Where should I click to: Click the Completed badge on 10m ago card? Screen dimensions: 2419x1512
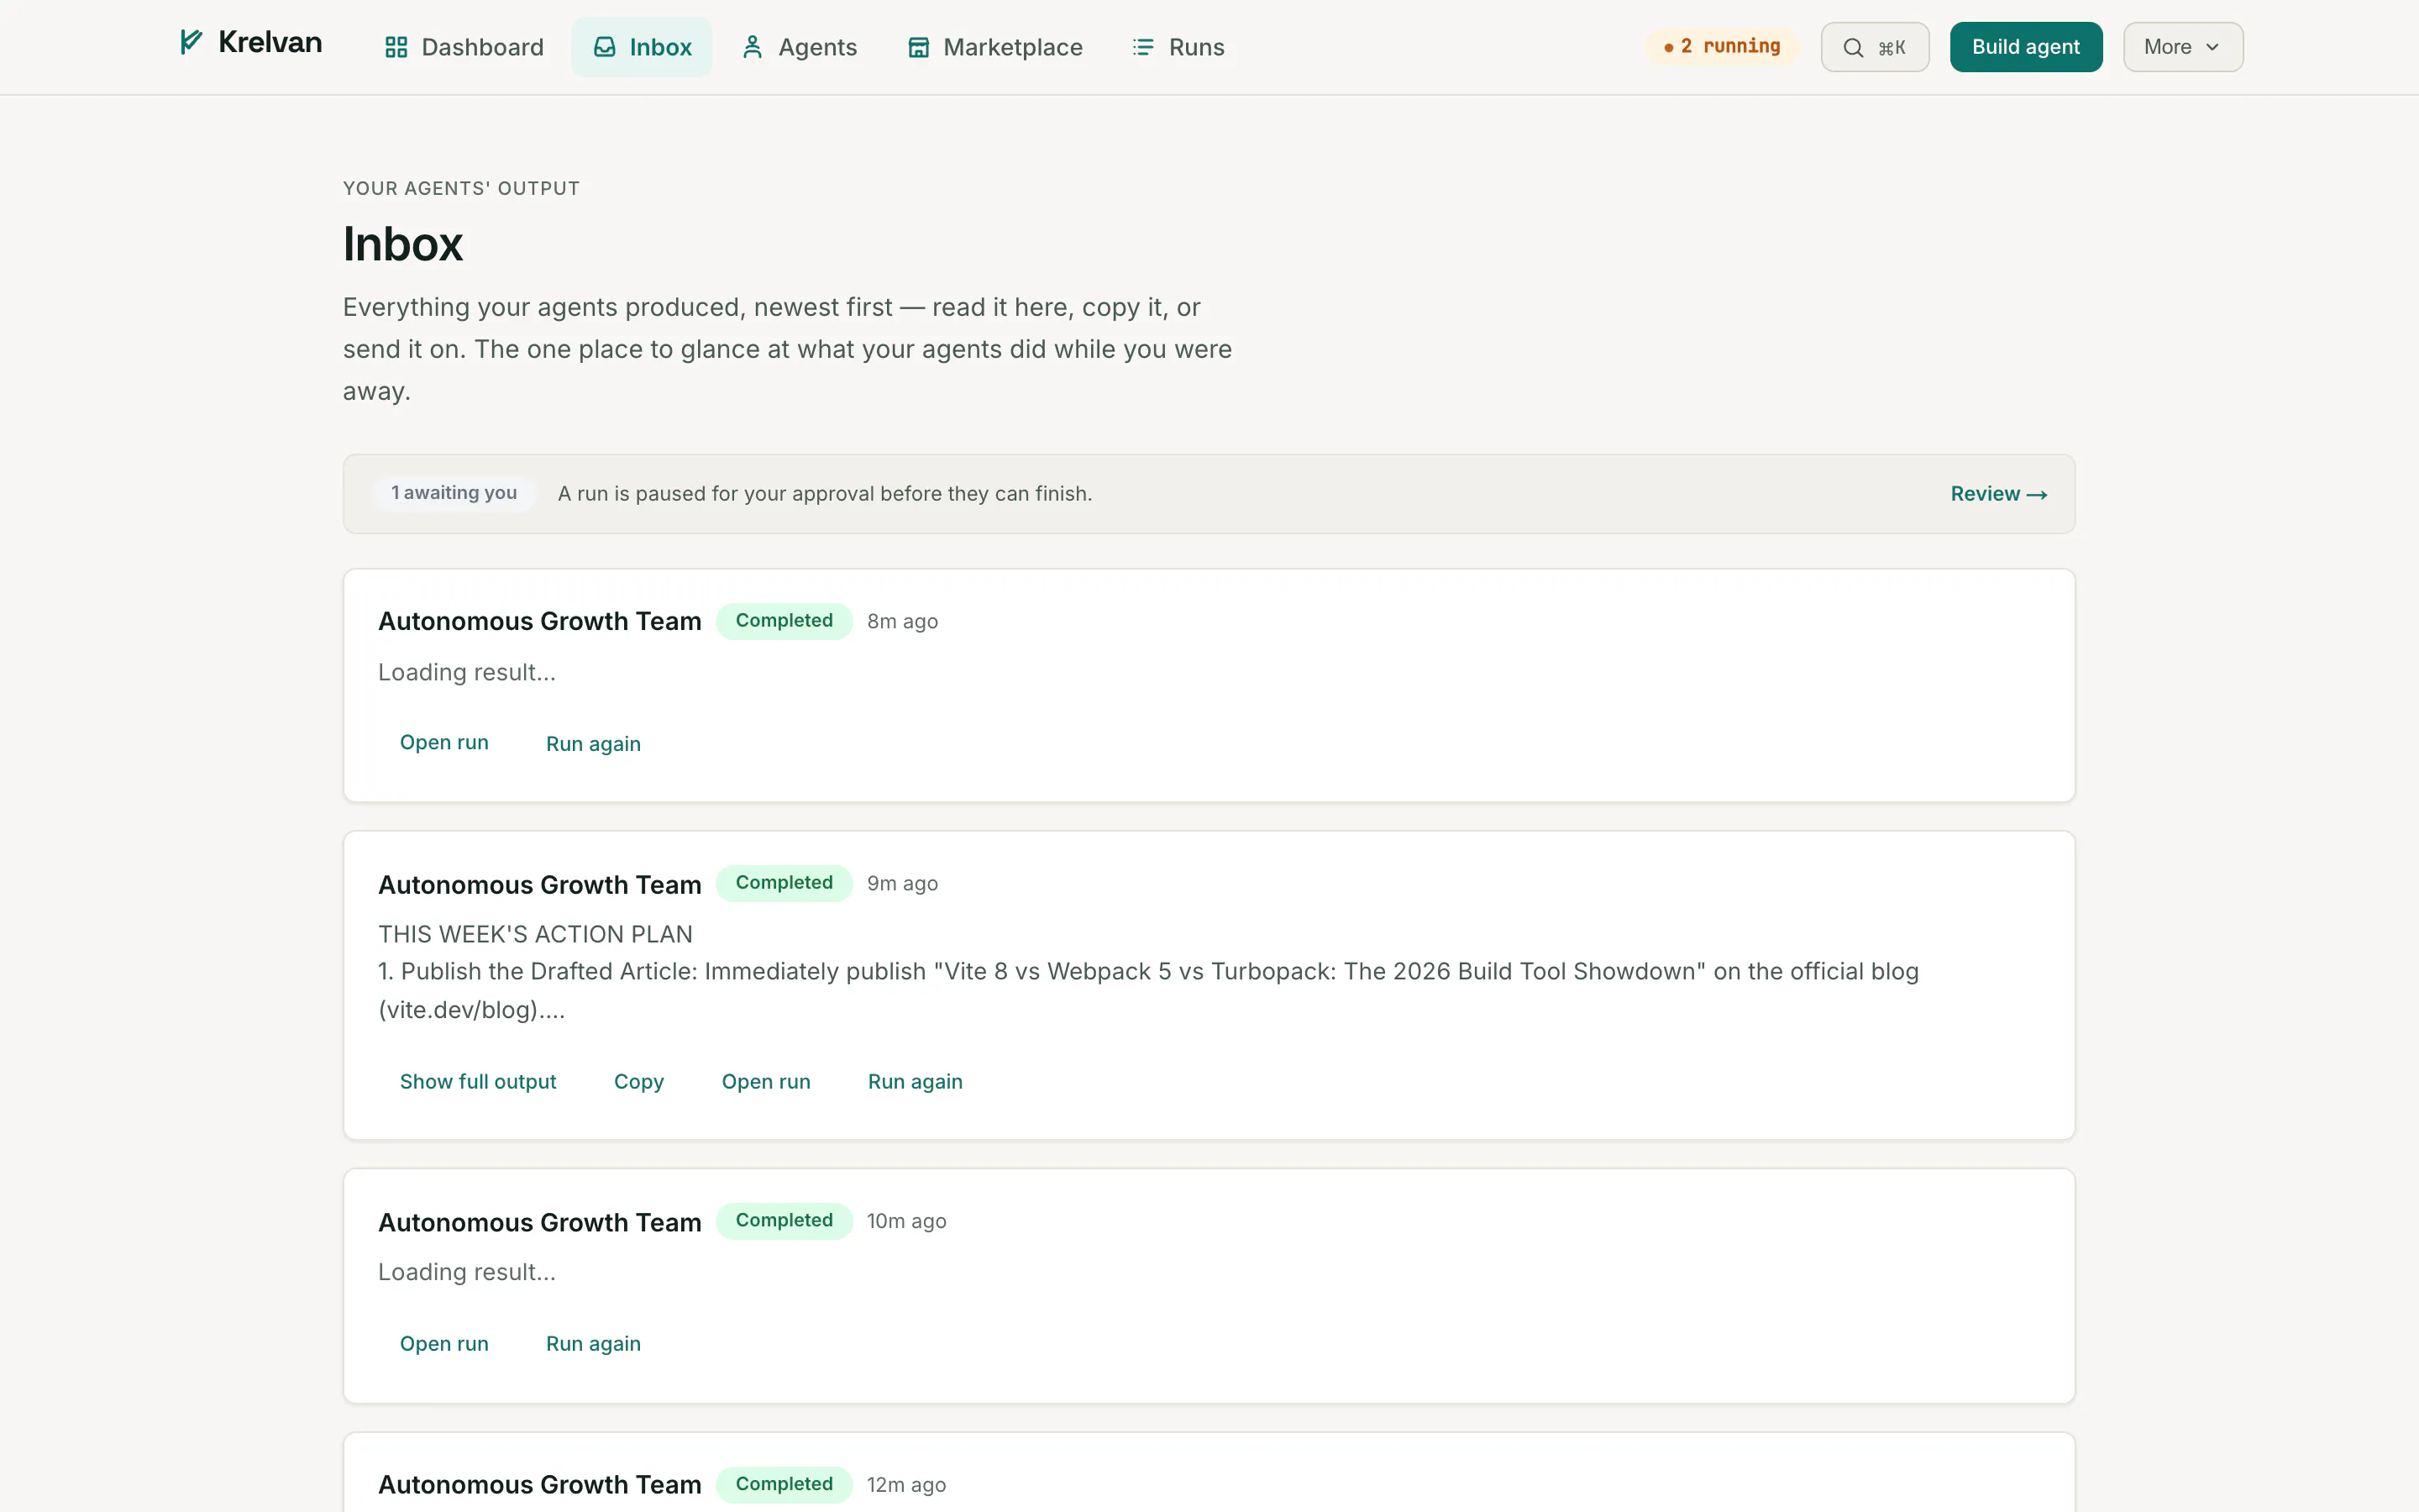(784, 1221)
